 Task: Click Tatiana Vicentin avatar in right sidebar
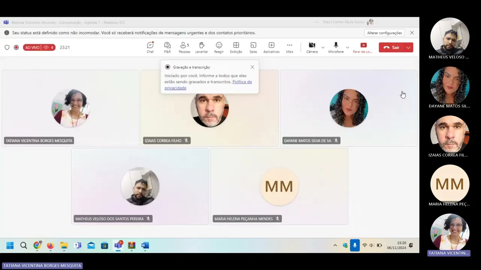click(x=450, y=233)
